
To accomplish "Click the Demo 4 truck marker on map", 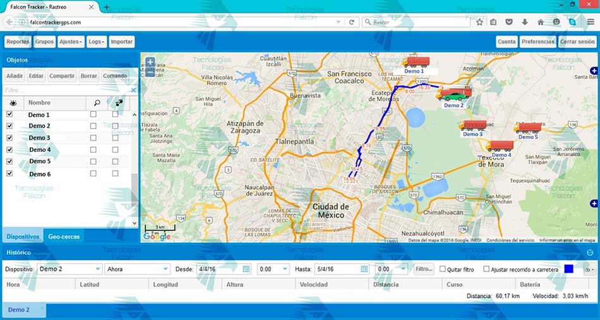I will click(500, 146).
